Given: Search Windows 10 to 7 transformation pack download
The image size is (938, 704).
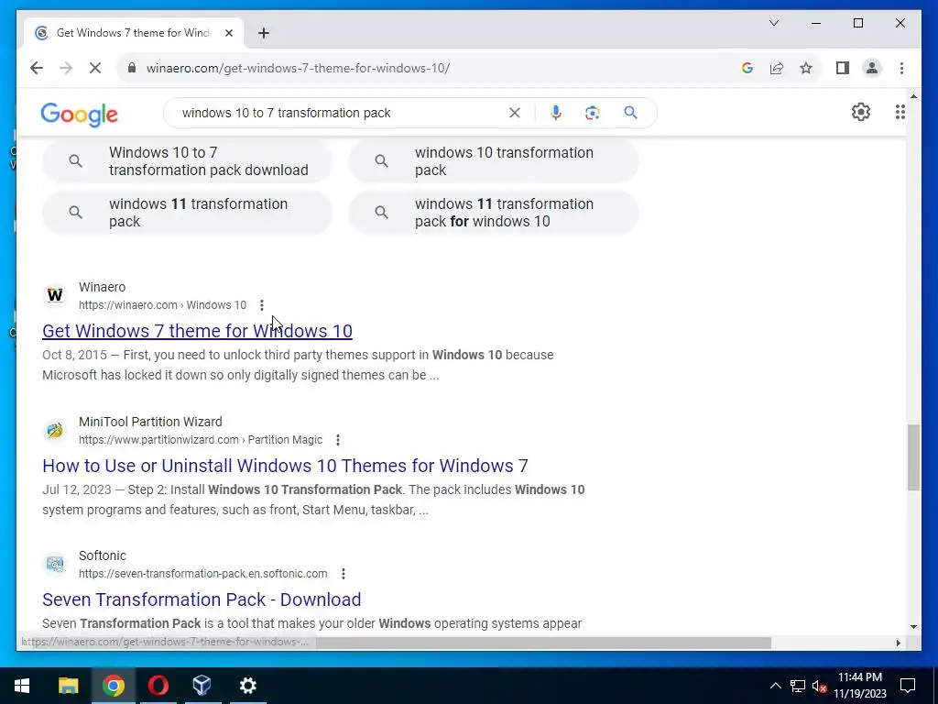Looking at the screenshot, I should coord(187,161).
